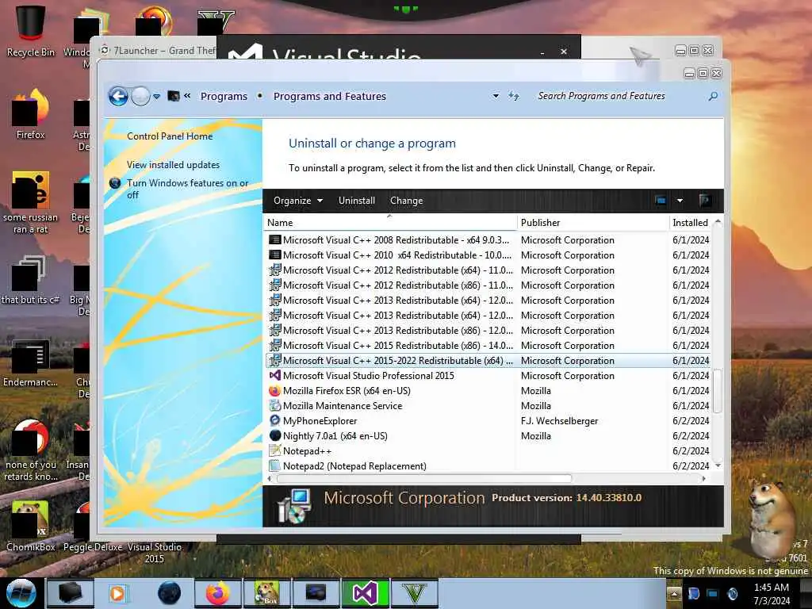Viewport: 812px width, 609px height.
Task: Select Microsoft Visual C++ 2010 x64 Redistributable
Action: pyautogui.click(x=488, y=255)
